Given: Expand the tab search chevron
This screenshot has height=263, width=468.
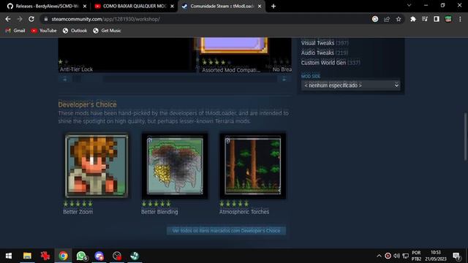Looking at the screenshot, I should click(409, 5).
